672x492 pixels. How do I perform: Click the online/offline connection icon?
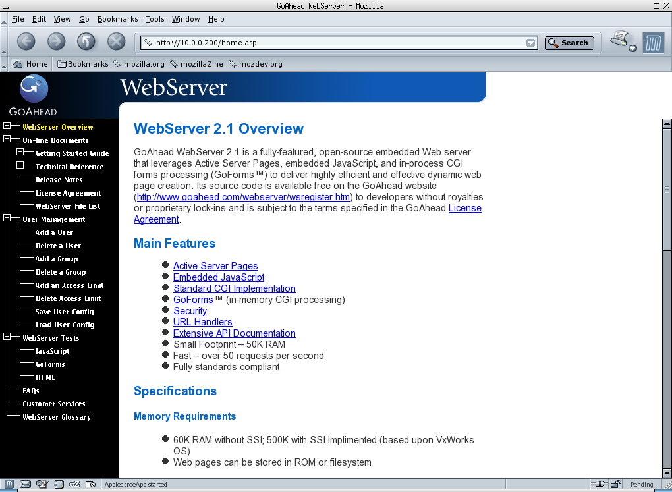pyautogui.click(x=599, y=484)
